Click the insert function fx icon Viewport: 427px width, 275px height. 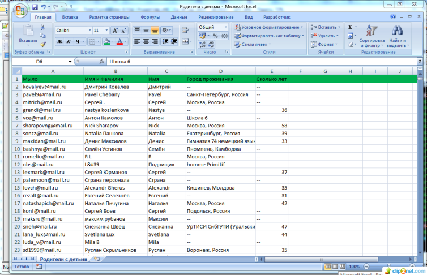click(101, 61)
